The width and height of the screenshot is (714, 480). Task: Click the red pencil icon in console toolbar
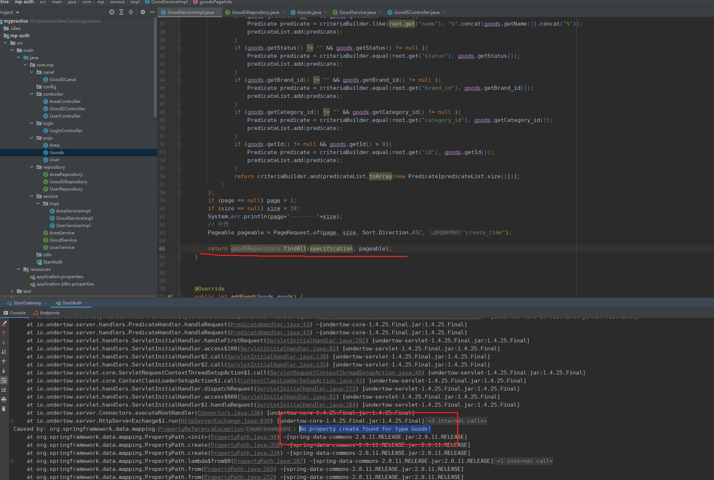pos(4,323)
